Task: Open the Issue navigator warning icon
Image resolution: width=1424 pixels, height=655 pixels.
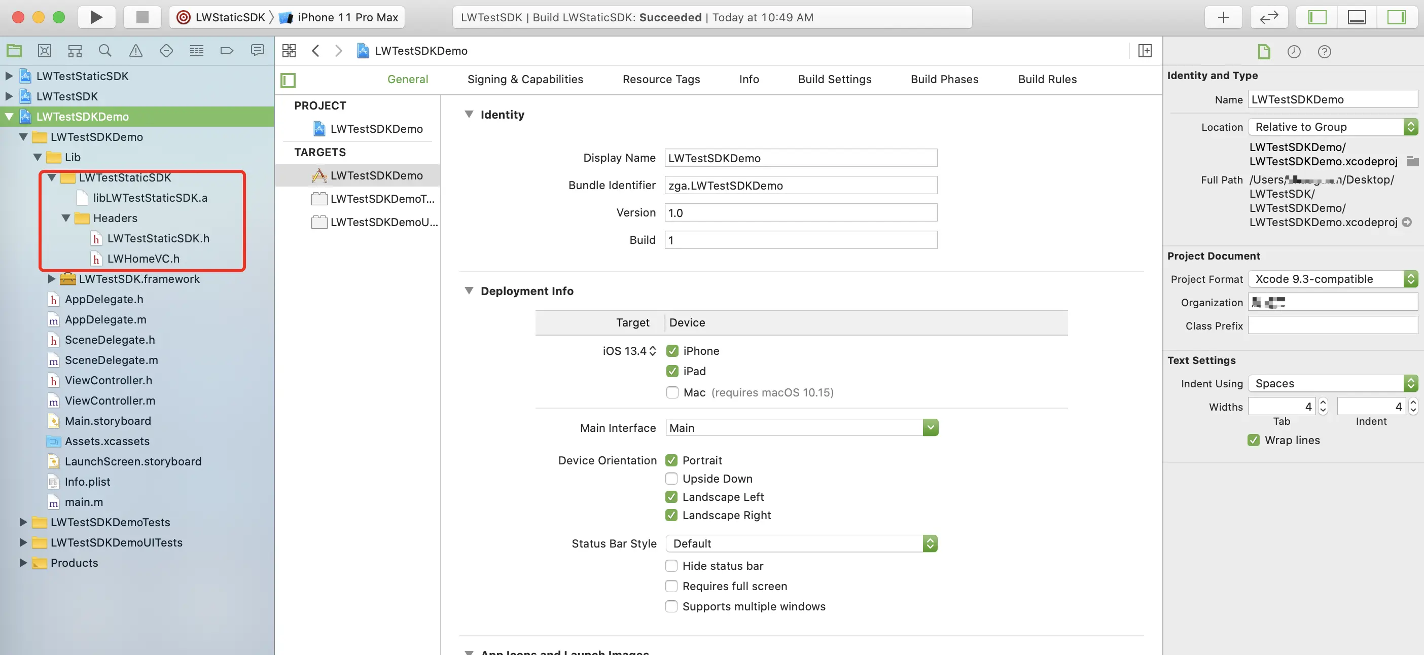Action: [135, 51]
